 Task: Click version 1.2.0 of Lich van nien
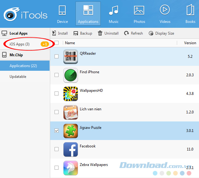(190, 112)
